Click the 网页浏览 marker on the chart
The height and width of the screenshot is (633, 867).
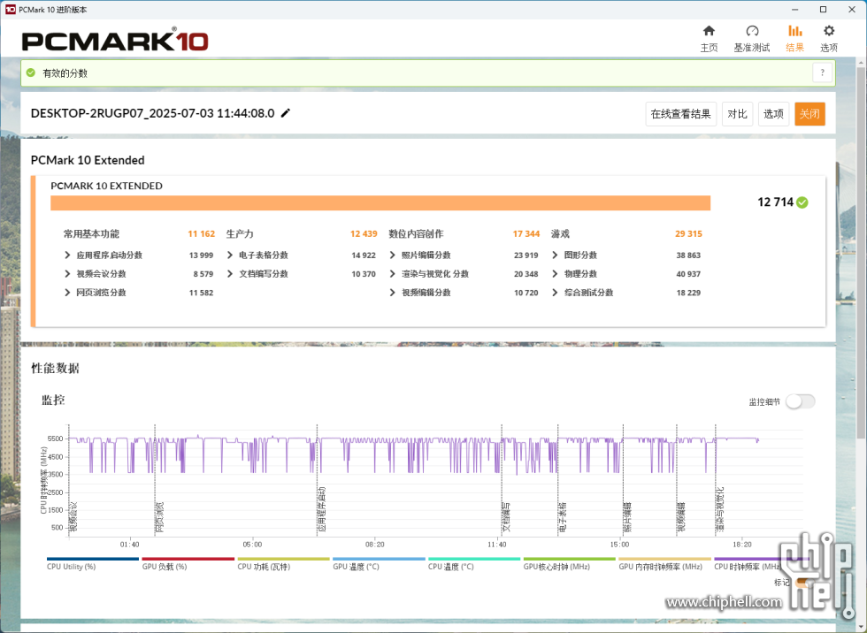[x=160, y=517]
